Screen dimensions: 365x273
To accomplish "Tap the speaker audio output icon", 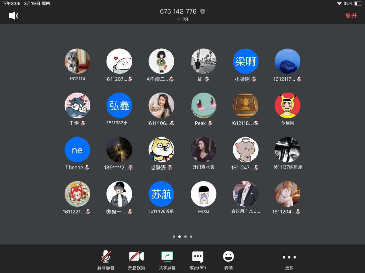I will 14,16.
